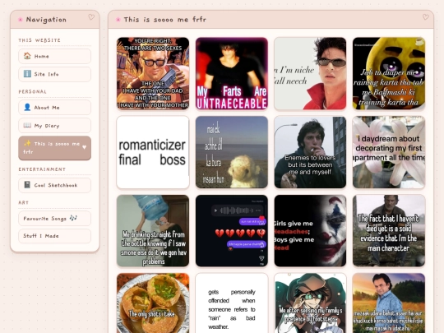Click the pink dot beside the page title

118,20
